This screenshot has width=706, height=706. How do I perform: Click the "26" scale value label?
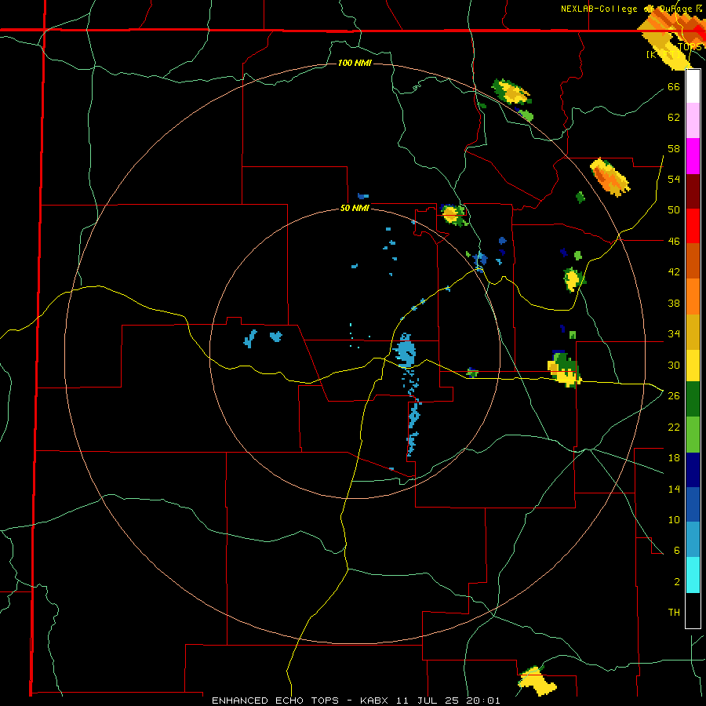[674, 395]
